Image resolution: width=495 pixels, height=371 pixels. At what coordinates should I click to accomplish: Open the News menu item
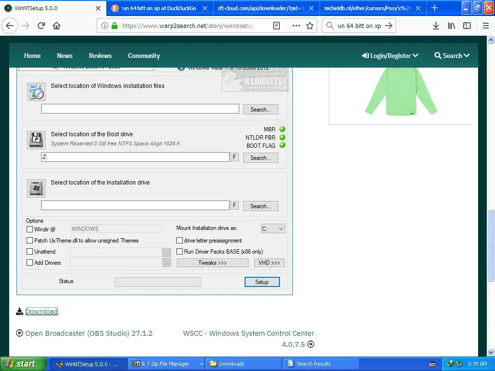[65, 56]
